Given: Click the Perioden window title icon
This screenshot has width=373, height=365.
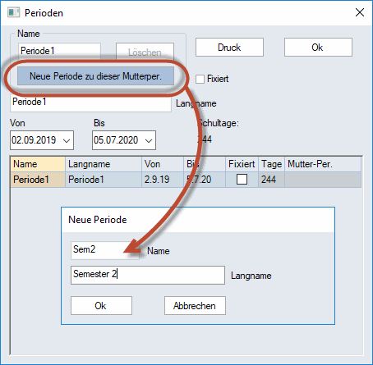Looking at the screenshot, I should 14,12.
